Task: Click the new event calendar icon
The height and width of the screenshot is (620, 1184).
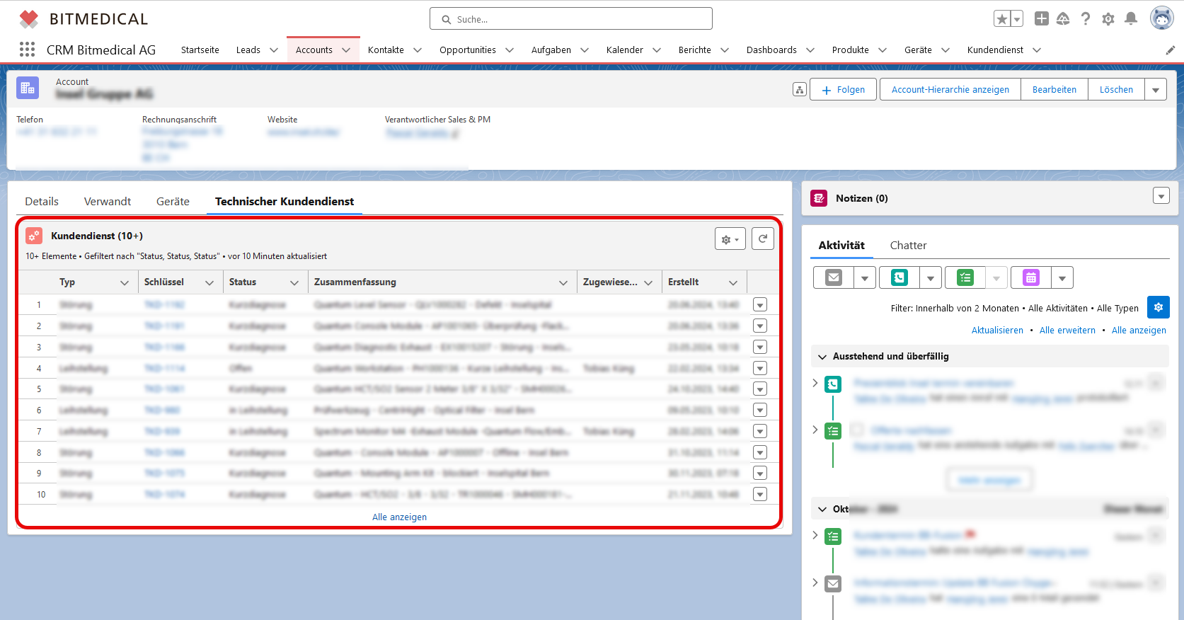Action: coord(1031,277)
